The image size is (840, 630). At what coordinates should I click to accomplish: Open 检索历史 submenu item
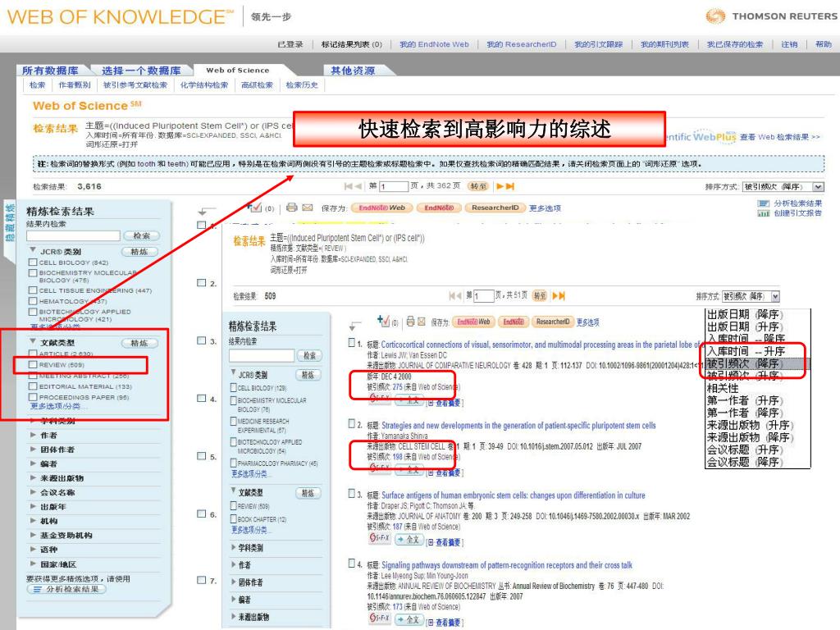pos(302,84)
